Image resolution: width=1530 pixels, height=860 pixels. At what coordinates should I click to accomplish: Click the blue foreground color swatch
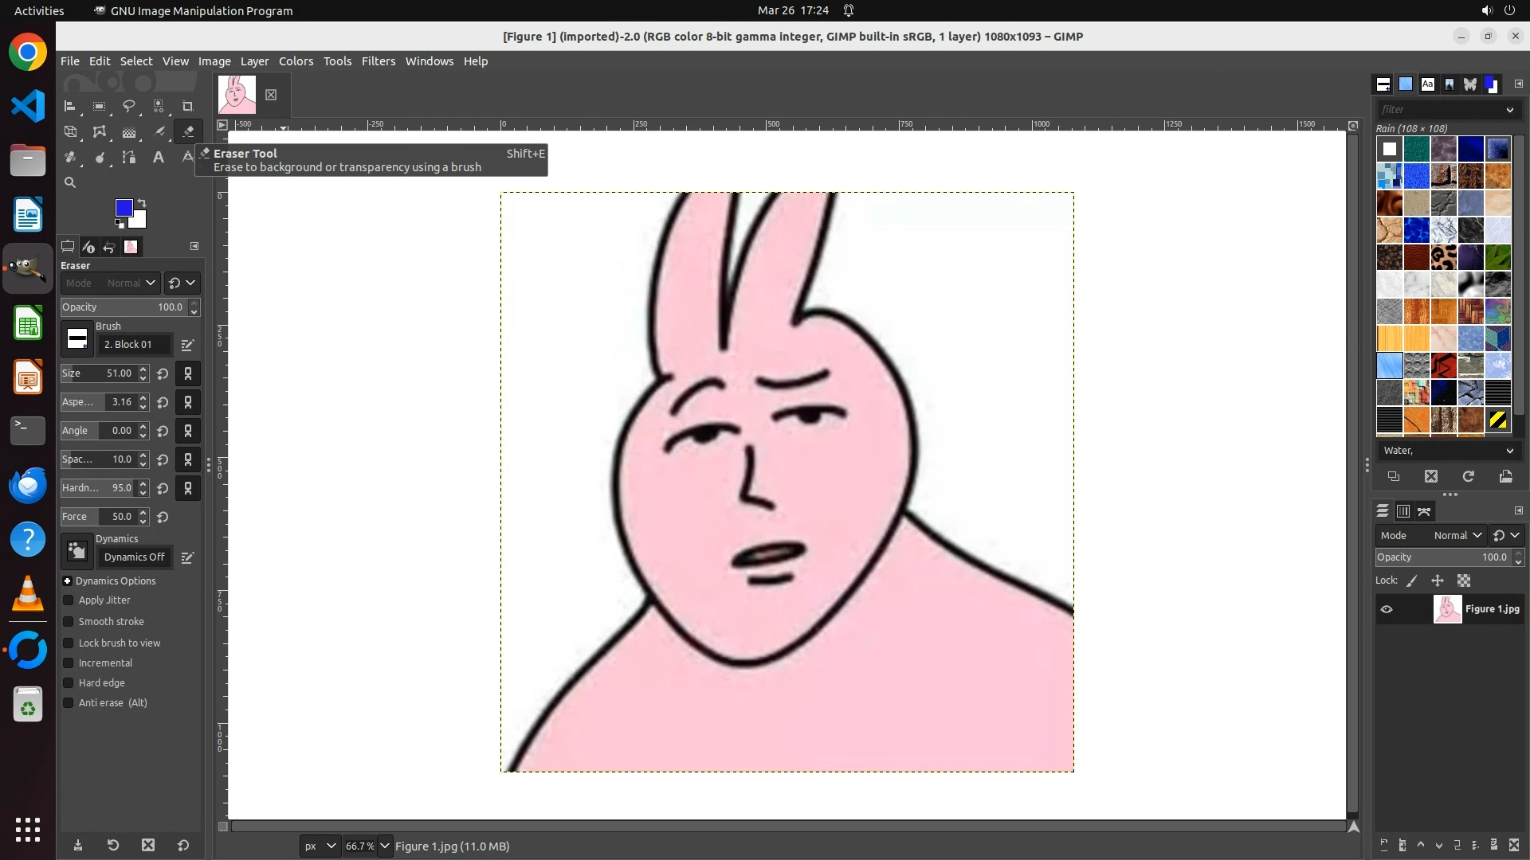[x=123, y=207]
